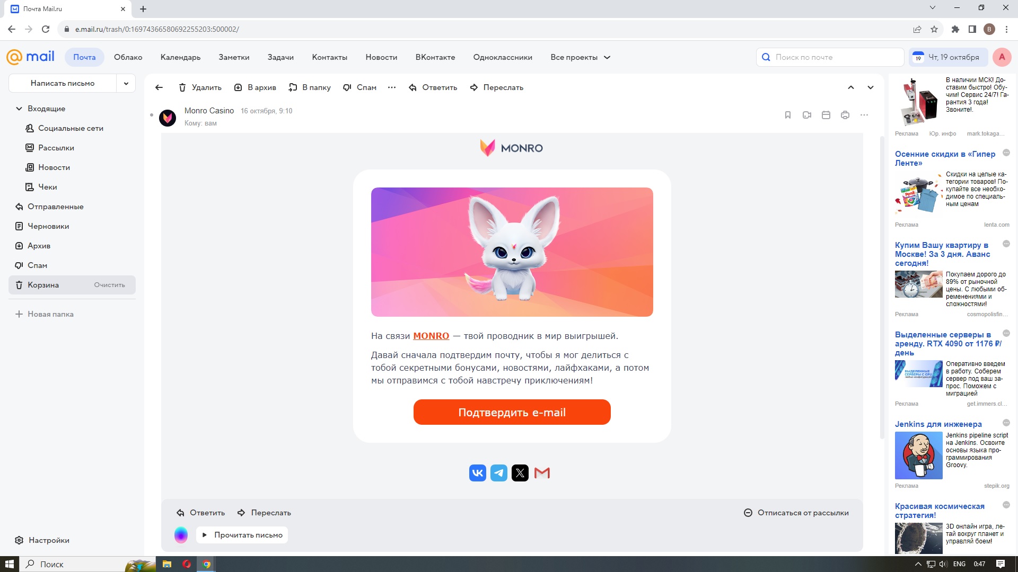The height and width of the screenshot is (572, 1018).
Task: Open the Рассылки folder
Action: [56, 148]
